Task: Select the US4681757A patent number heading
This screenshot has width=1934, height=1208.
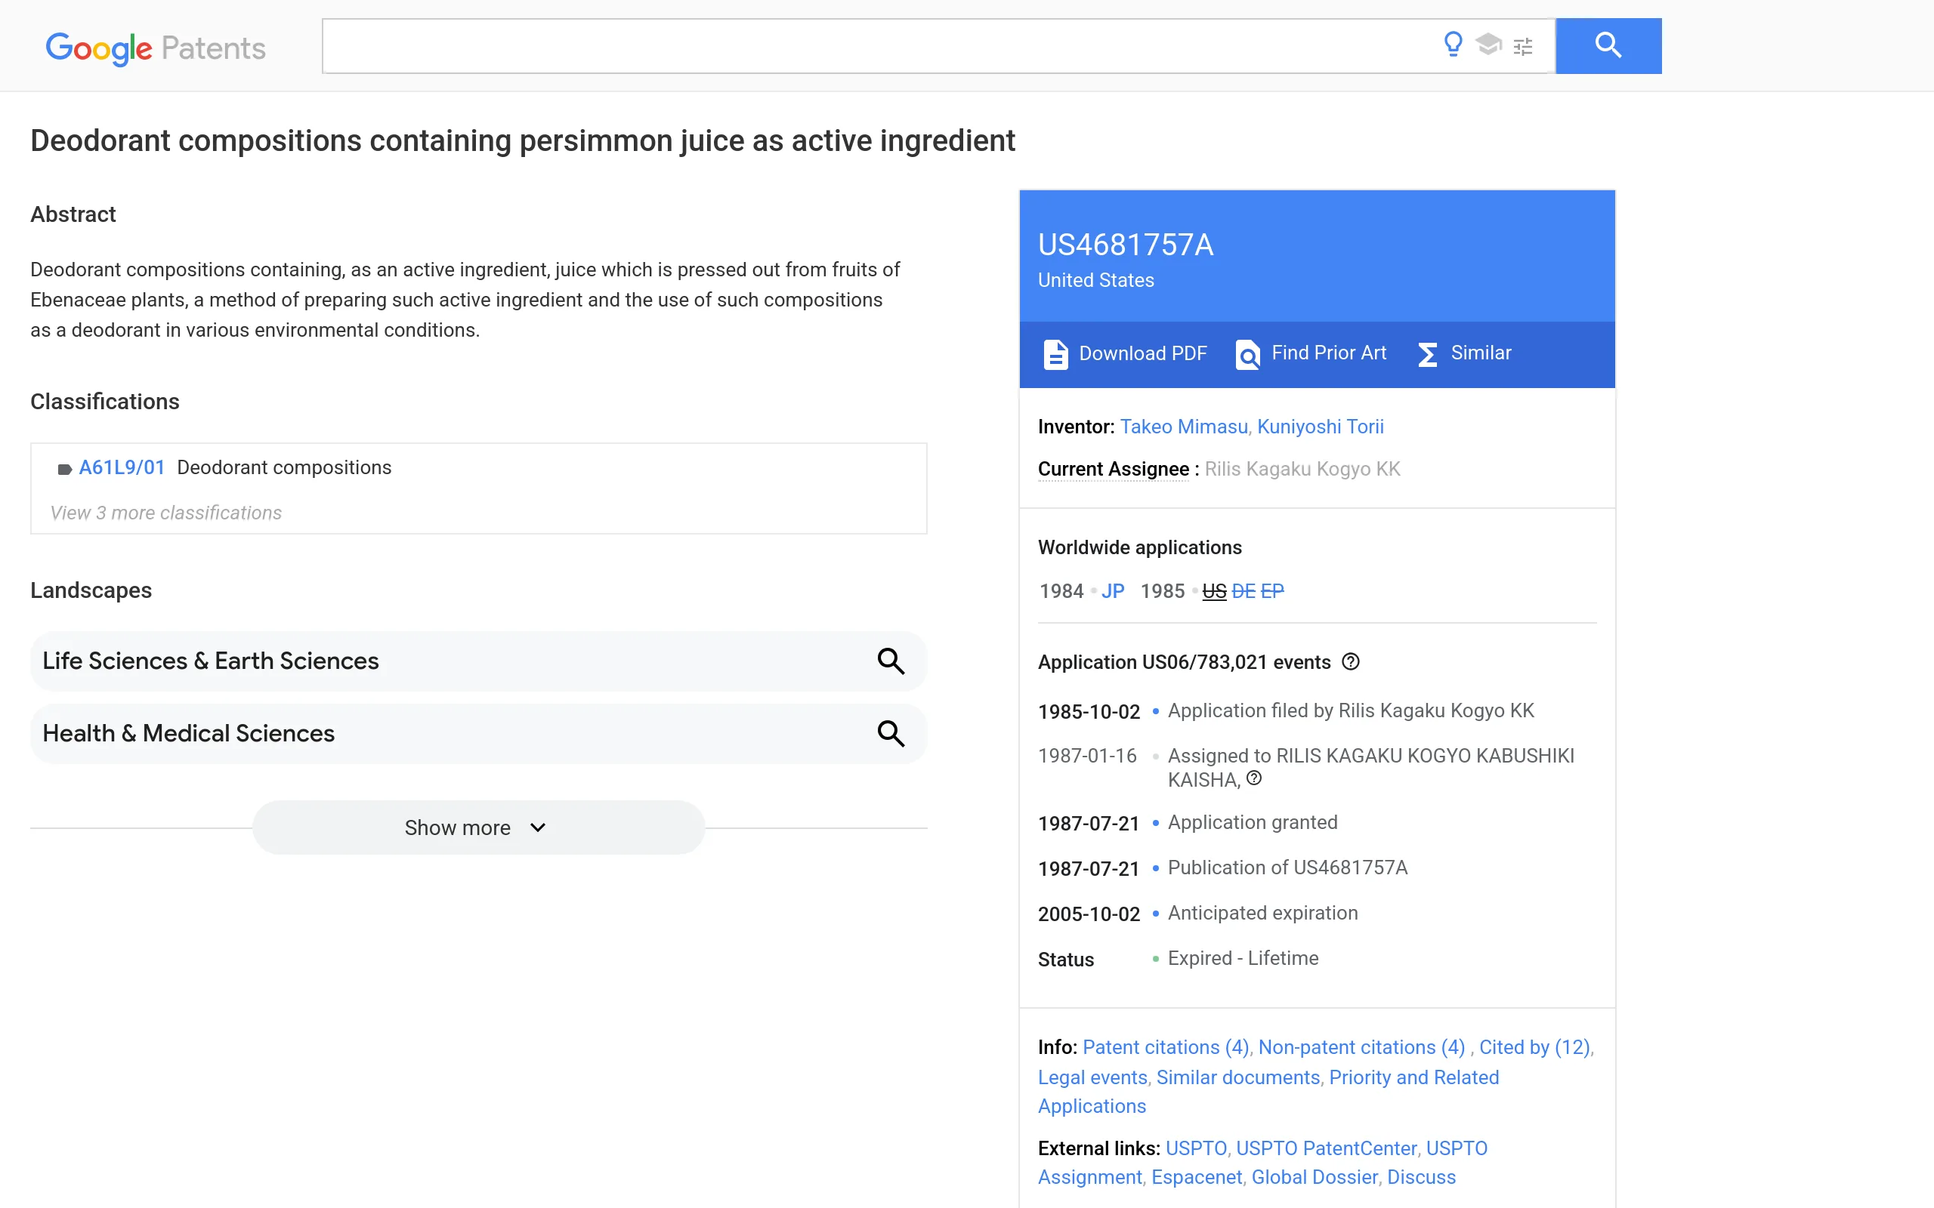Action: [1125, 245]
